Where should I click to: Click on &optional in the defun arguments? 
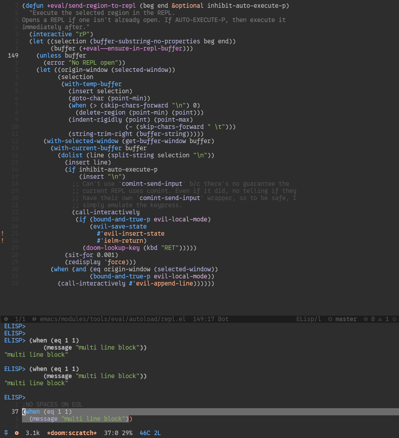pos(188,6)
